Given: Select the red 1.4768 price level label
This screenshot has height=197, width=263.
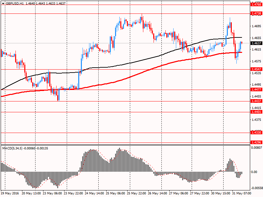Looking at the screenshot, I should [256, 5].
